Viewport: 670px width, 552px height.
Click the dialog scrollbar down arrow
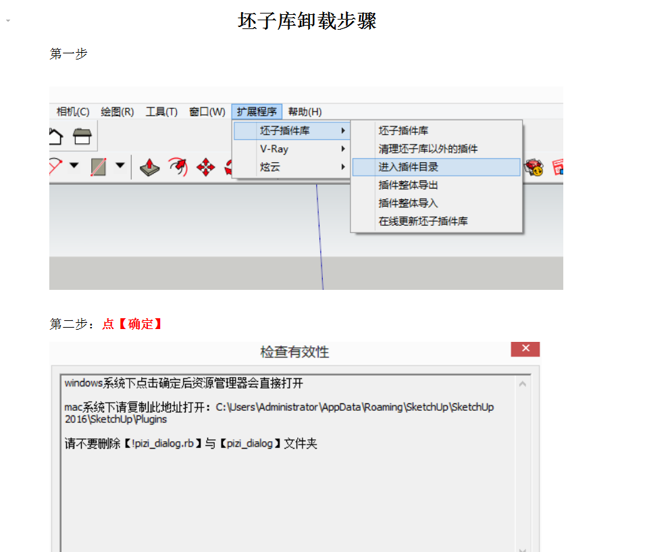click(523, 549)
